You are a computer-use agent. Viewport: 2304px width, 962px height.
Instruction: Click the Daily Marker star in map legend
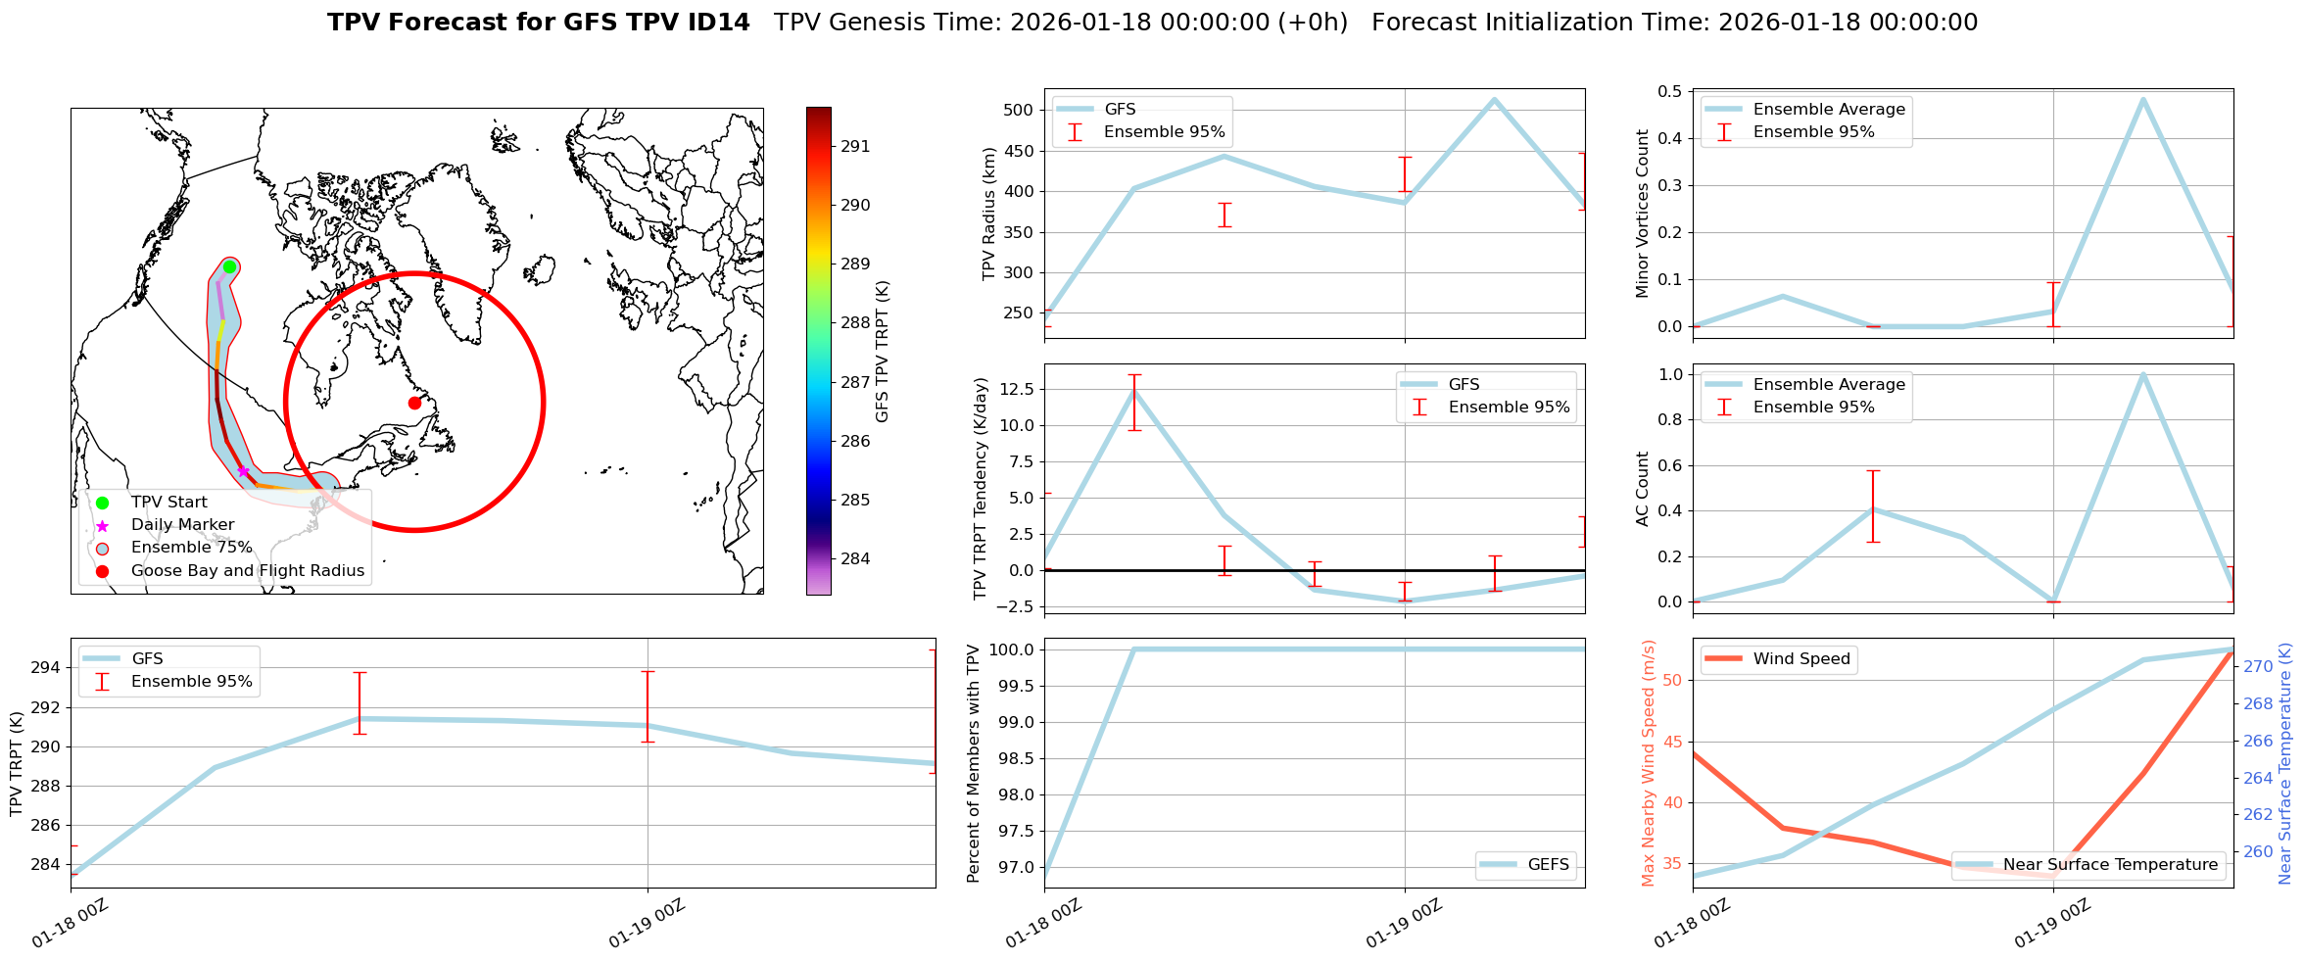pos(102,525)
